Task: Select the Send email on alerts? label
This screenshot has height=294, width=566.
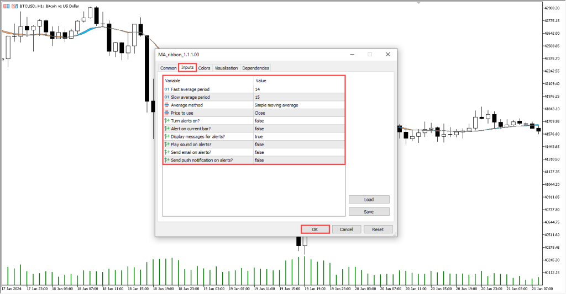Action: (191, 152)
